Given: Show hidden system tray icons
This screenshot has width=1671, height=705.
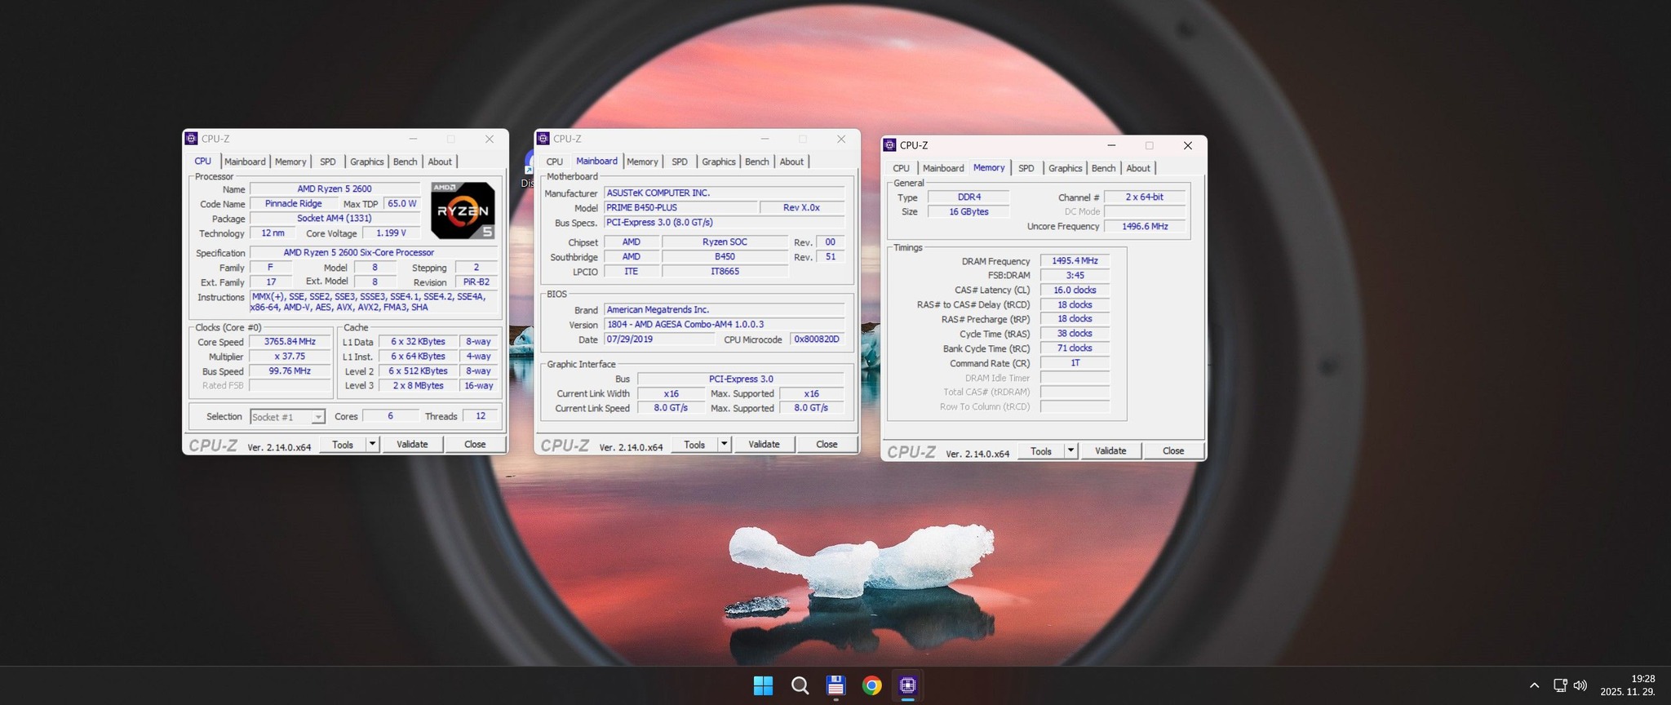Looking at the screenshot, I should (x=1534, y=685).
